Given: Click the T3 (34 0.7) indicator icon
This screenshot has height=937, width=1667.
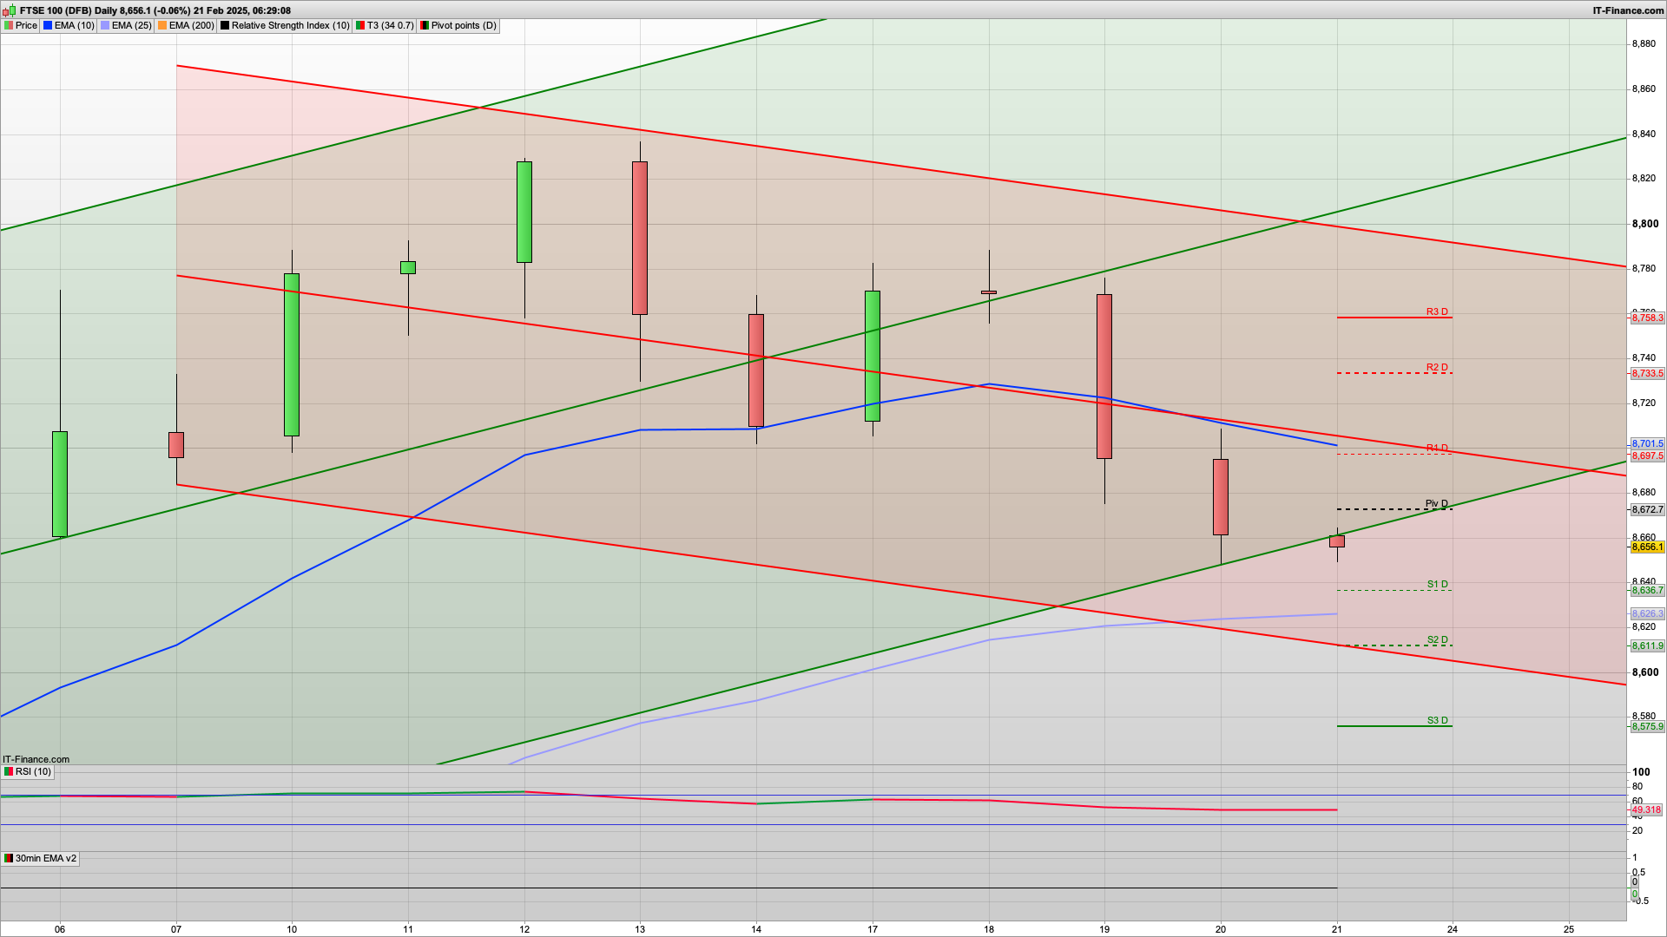Looking at the screenshot, I should 360,25.
